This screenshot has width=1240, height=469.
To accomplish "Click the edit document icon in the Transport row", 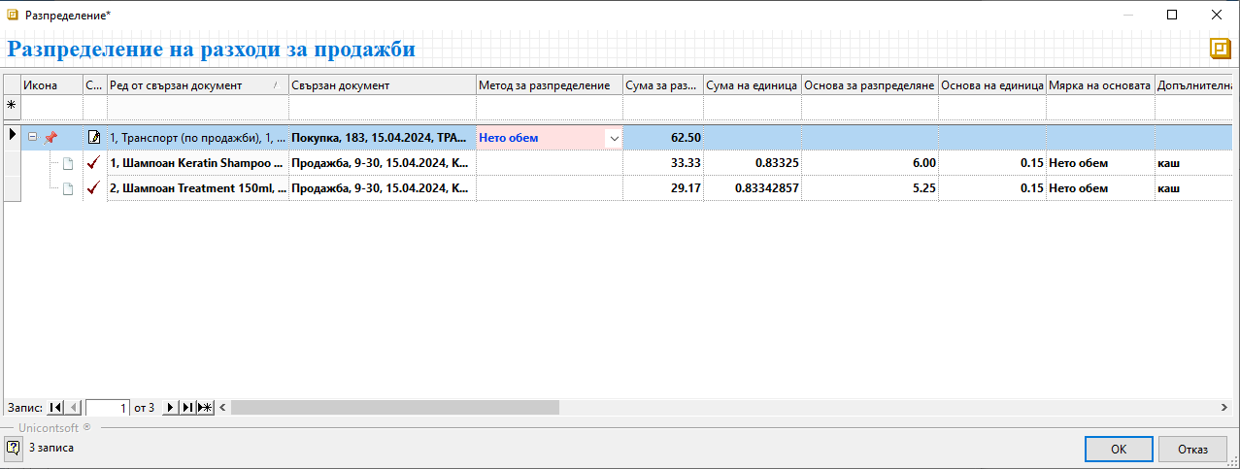I will pyautogui.click(x=94, y=138).
